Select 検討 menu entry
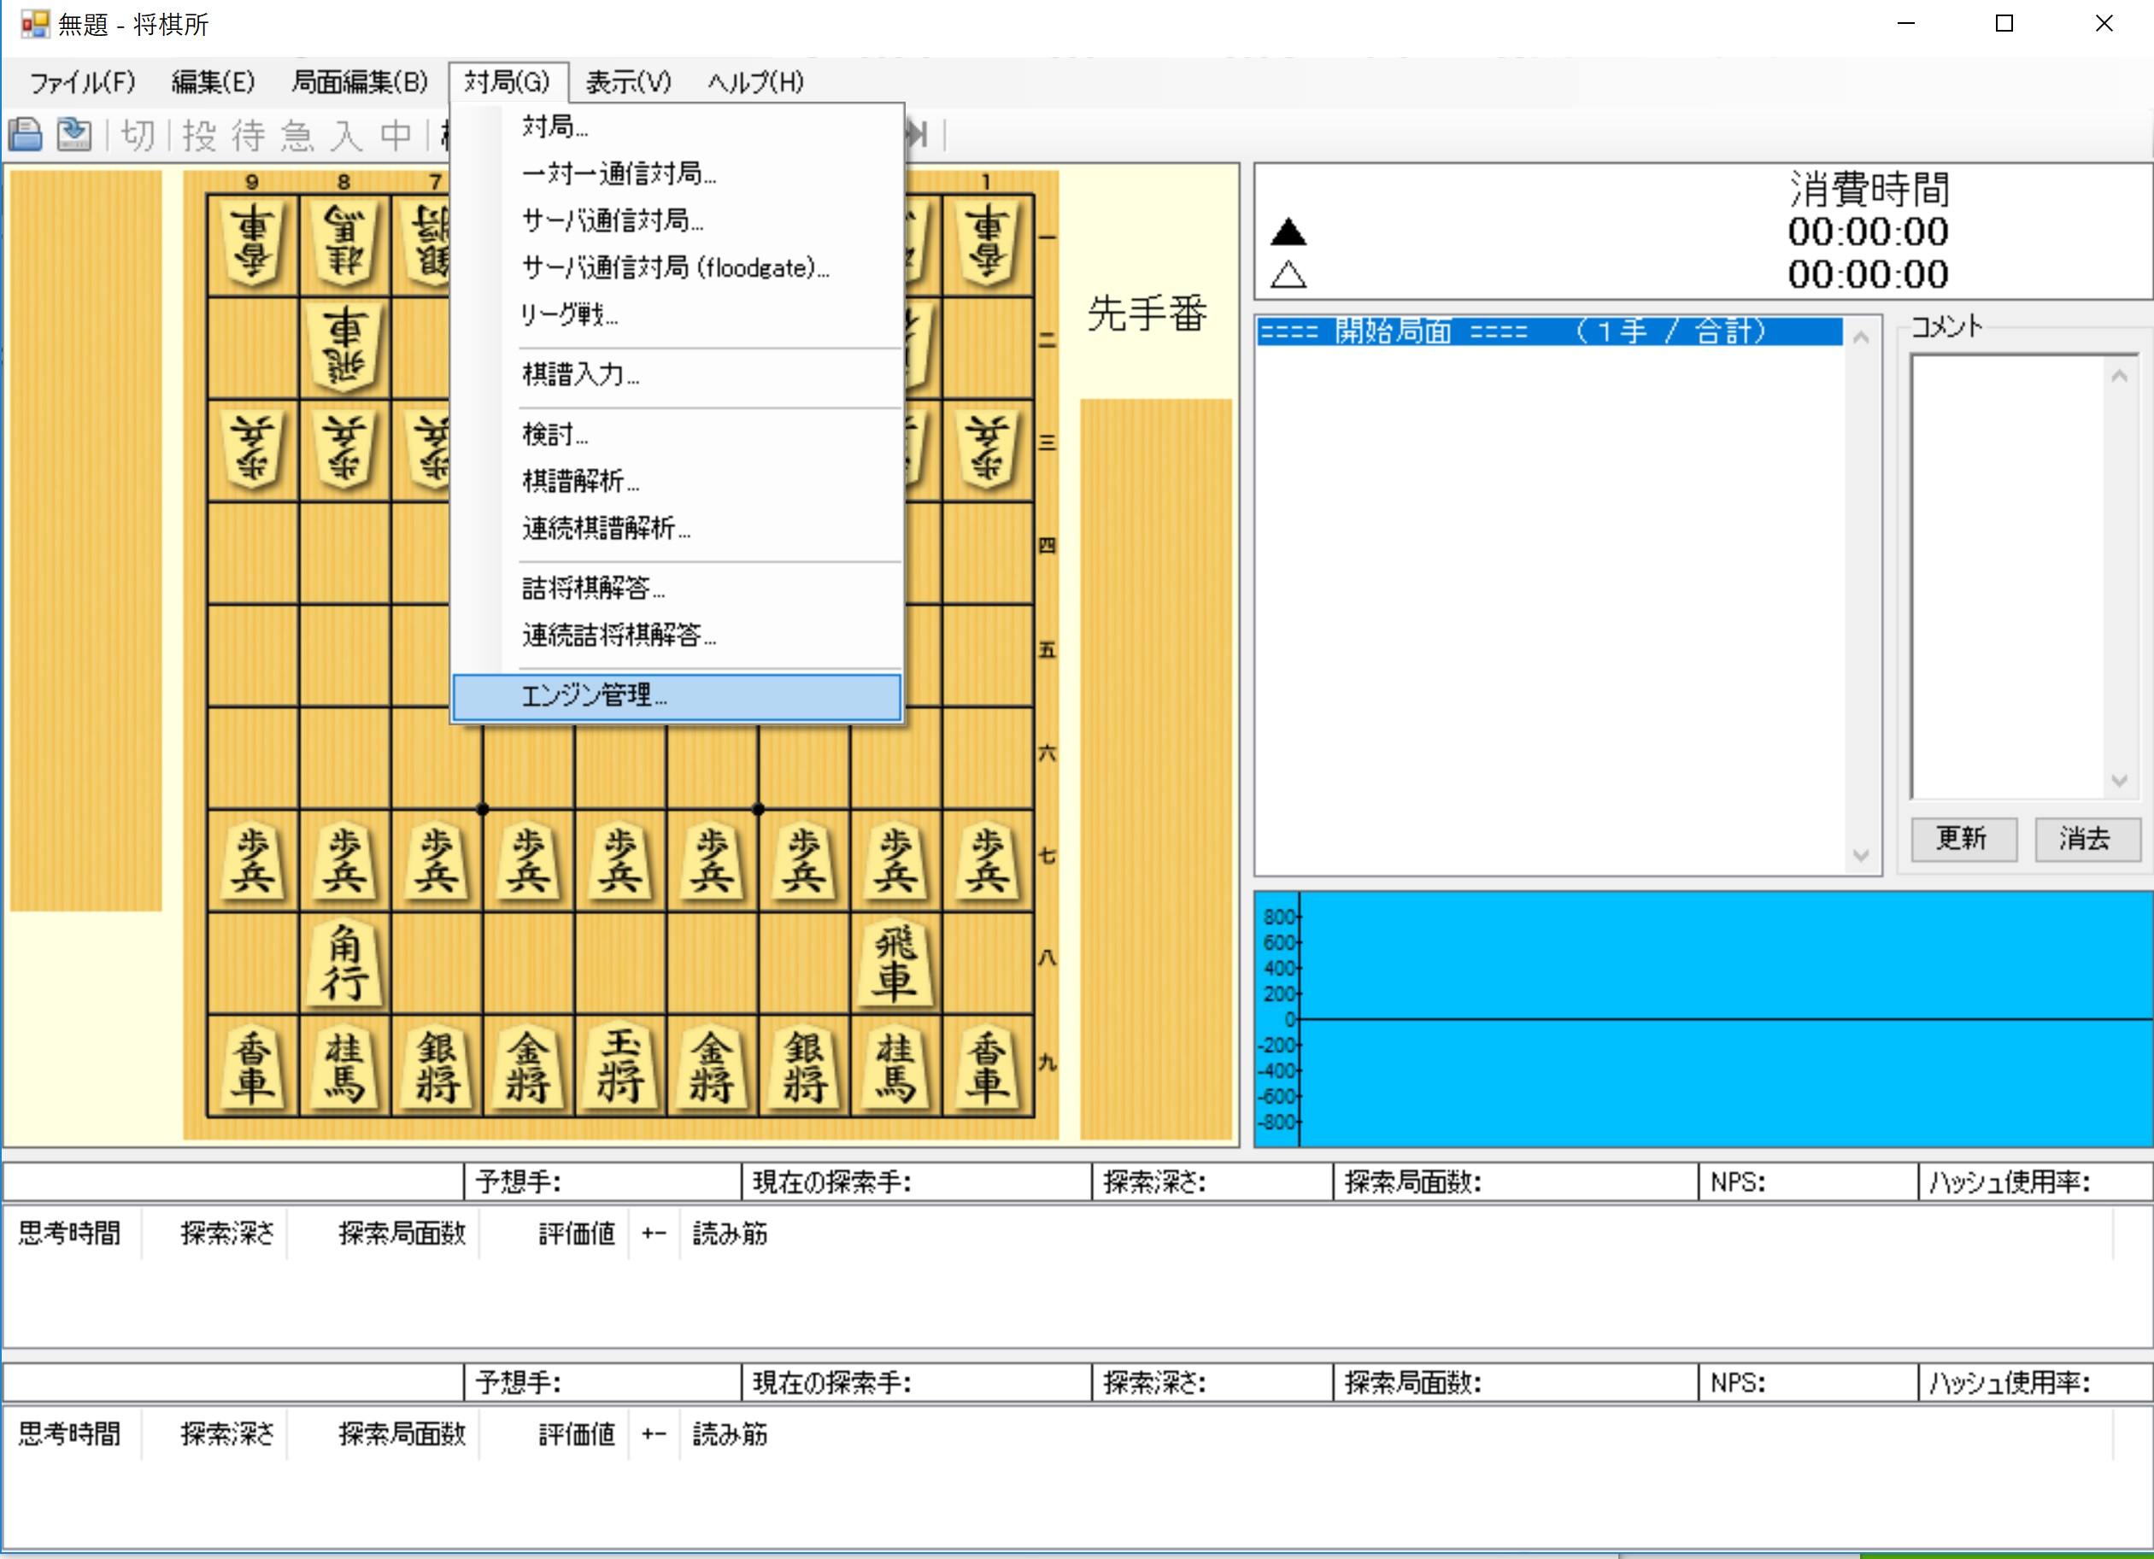Viewport: 2154px width, 1559px height. [555, 435]
